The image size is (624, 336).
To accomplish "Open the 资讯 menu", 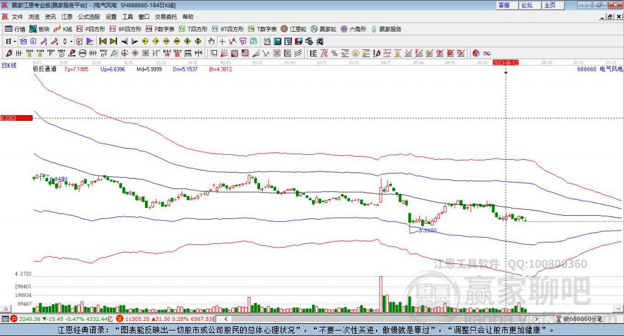I will (50, 16).
